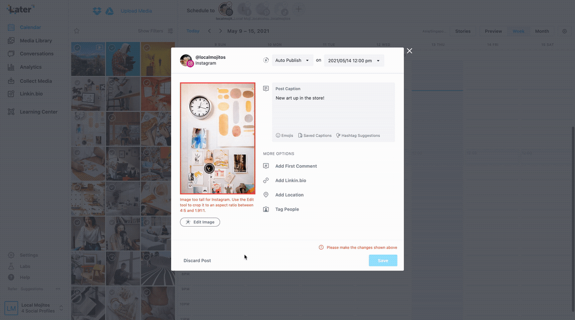Open Saved Captions
Image resolution: width=575 pixels, height=320 pixels.
click(x=314, y=135)
